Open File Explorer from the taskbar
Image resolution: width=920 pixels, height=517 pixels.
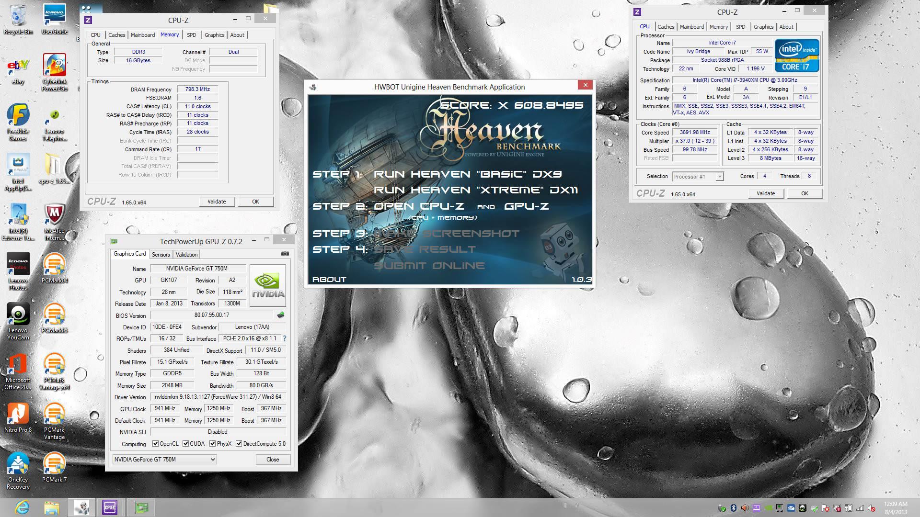[51, 507]
